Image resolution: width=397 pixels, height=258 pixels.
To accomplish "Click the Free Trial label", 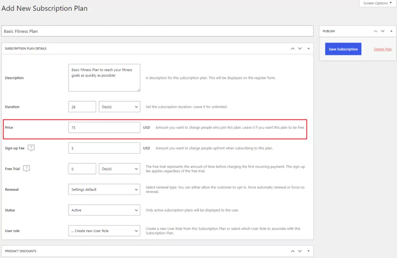I will click(x=12, y=169).
